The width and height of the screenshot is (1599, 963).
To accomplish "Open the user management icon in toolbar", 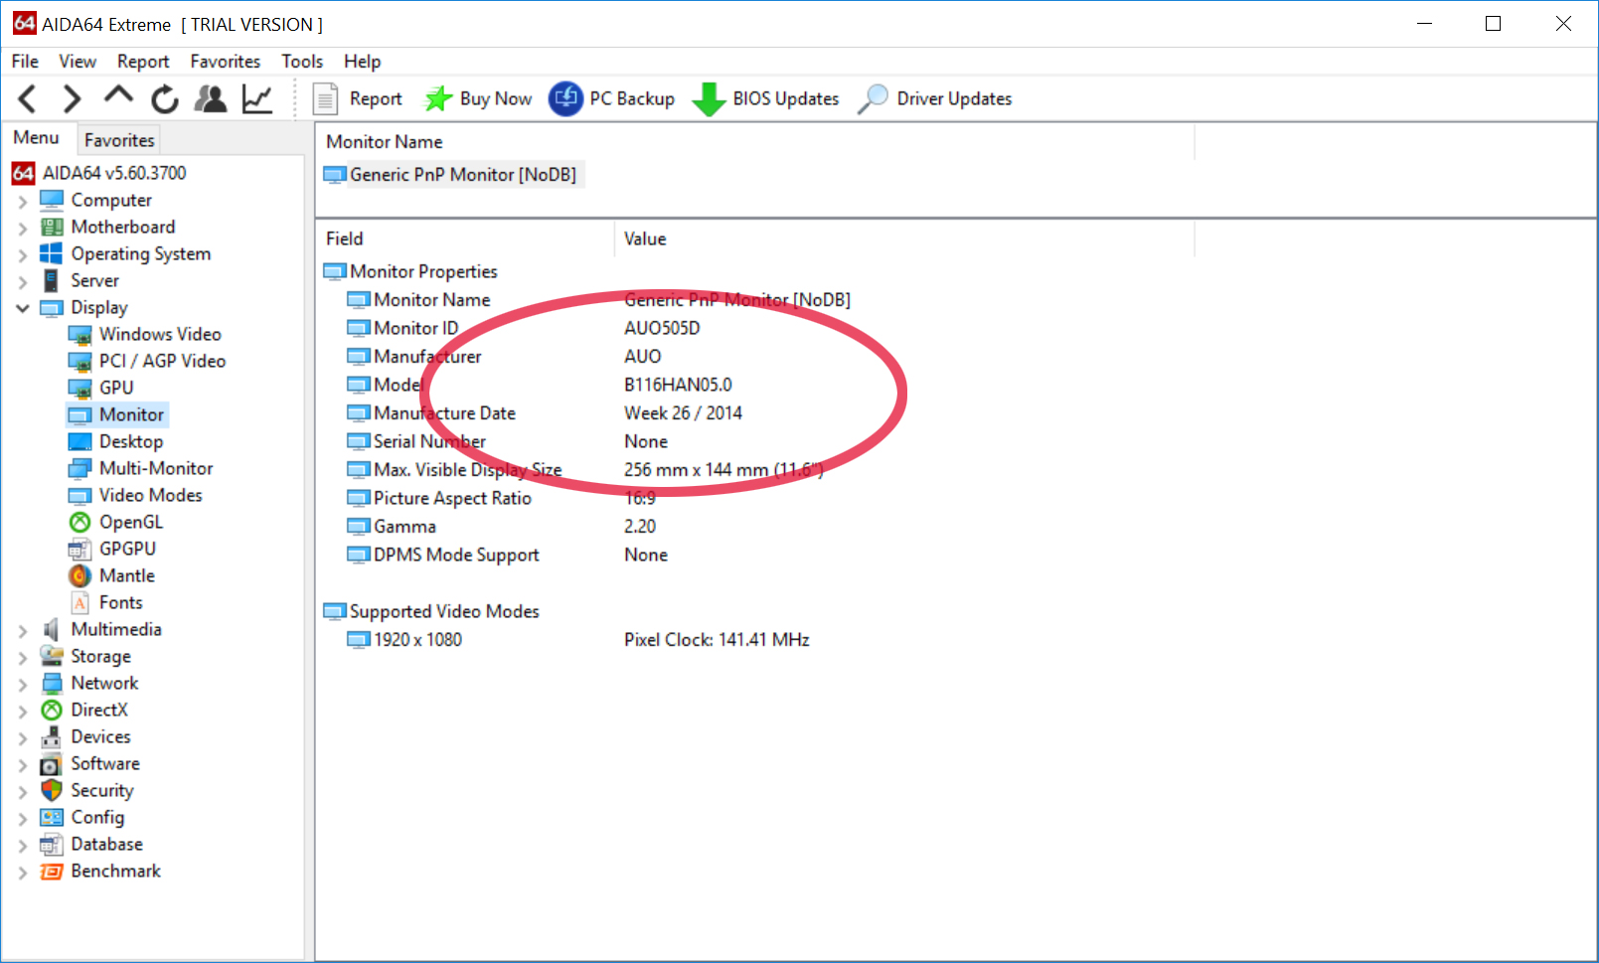I will (211, 98).
